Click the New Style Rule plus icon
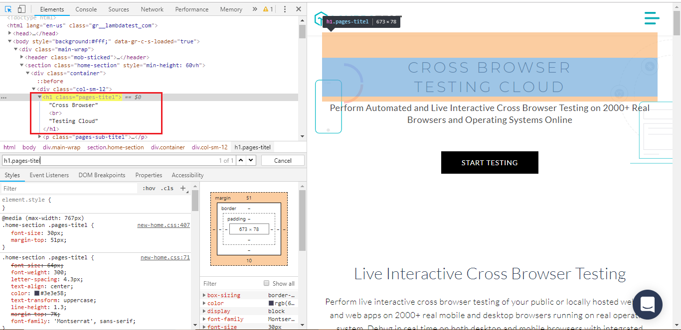Screen dimensions: 681x330 183,188
